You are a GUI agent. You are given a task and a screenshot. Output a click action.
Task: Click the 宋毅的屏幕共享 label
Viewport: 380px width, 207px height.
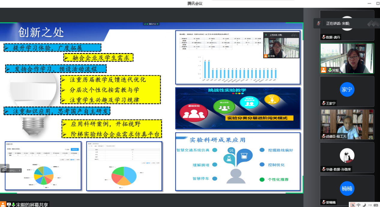pos(32,205)
